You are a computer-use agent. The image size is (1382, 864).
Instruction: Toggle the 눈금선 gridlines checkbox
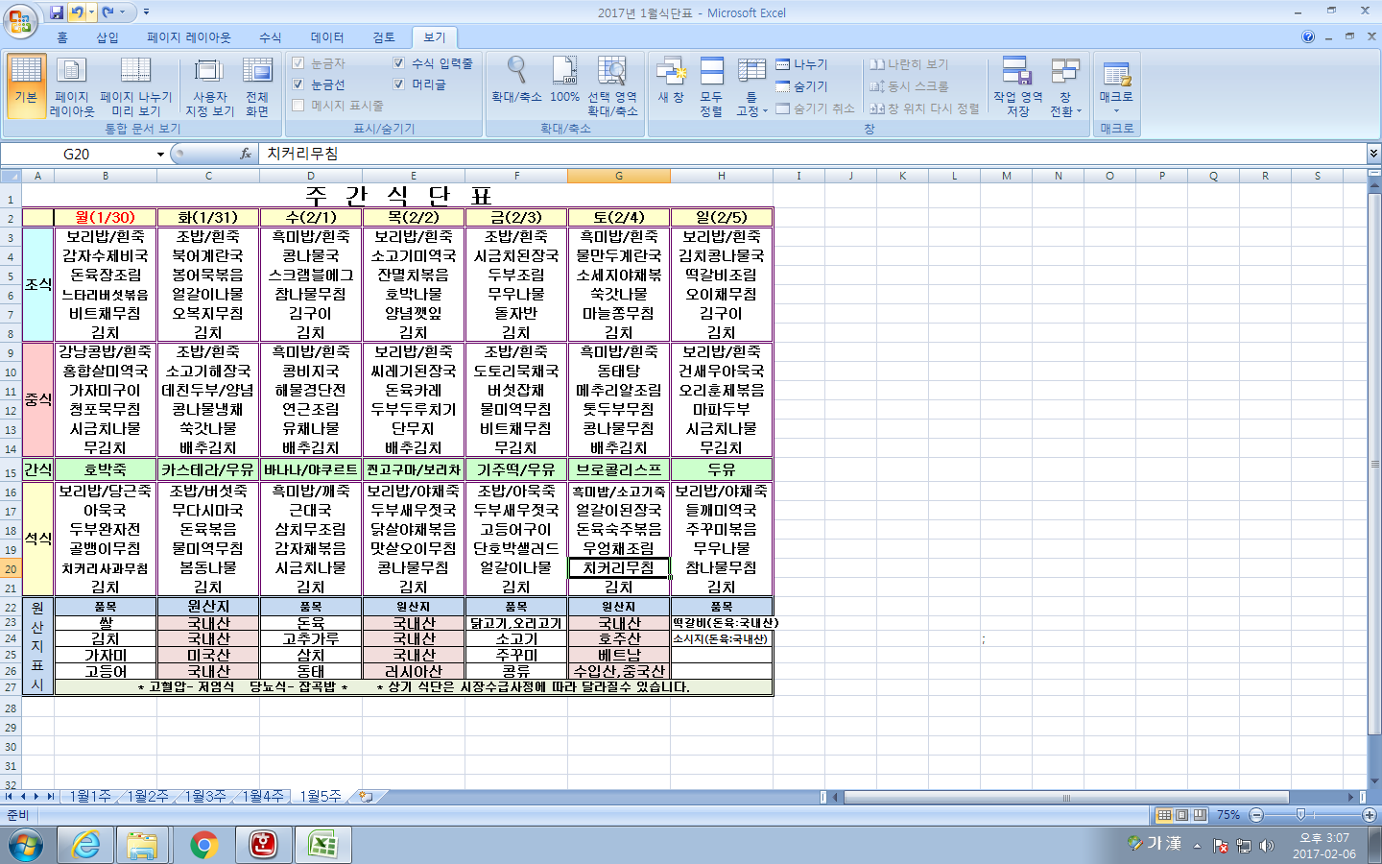[298, 84]
